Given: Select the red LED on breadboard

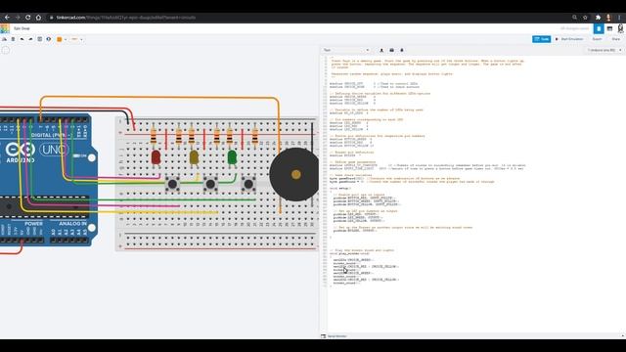Looking at the screenshot, I should pos(156,157).
